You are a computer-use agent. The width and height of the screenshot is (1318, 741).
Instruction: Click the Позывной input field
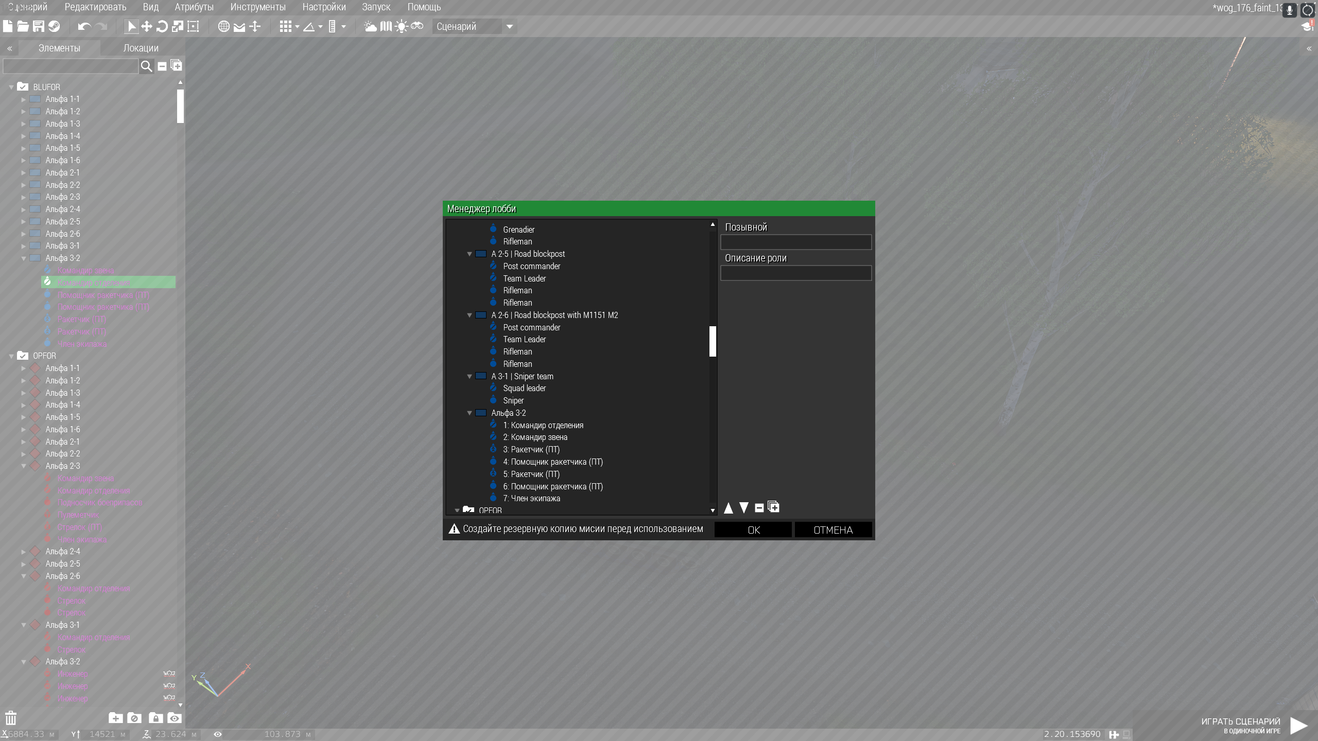click(x=795, y=242)
